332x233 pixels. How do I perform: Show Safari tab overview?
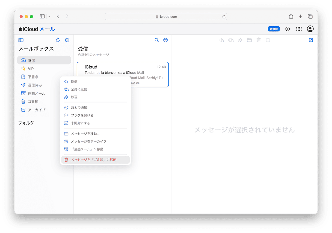click(x=310, y=16)
